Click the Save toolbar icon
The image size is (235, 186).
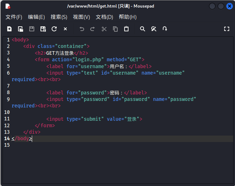click(x=32, y=29)
